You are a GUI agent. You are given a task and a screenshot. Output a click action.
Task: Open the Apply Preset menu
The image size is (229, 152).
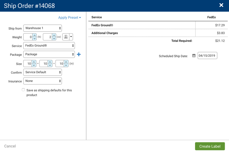click(69, 18)
